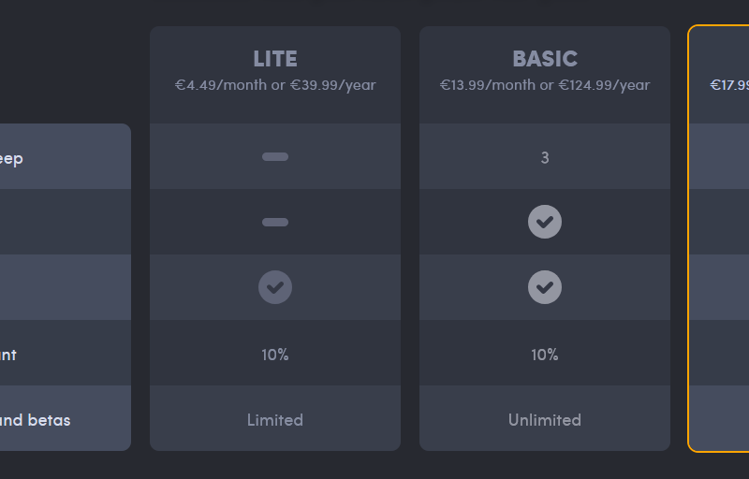The width and height of the screenshot is (749, 479).
Task: Click the BASIC value 3 cell
Action: (545, 158)
